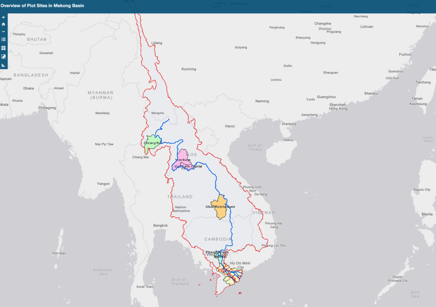The image size is (436, 307).
Task: Click the 'Hanoi' city label
Action: (x=230, y=126)
